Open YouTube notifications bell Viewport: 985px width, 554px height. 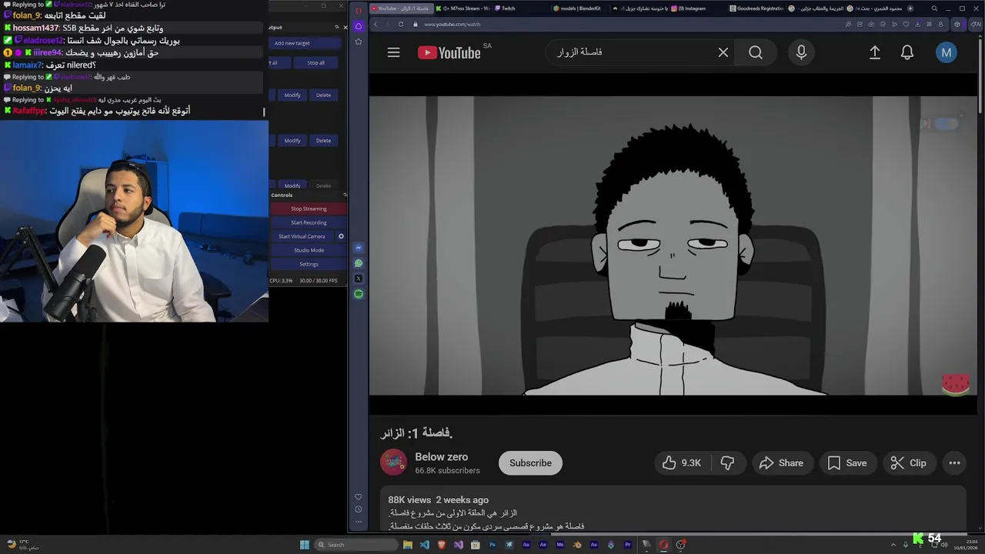point(907,52)
